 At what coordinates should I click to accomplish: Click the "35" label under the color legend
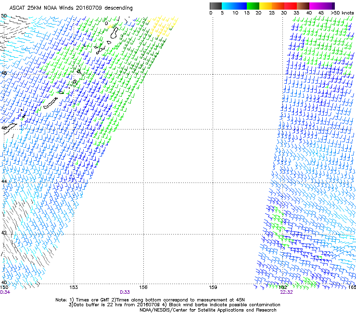296,13
